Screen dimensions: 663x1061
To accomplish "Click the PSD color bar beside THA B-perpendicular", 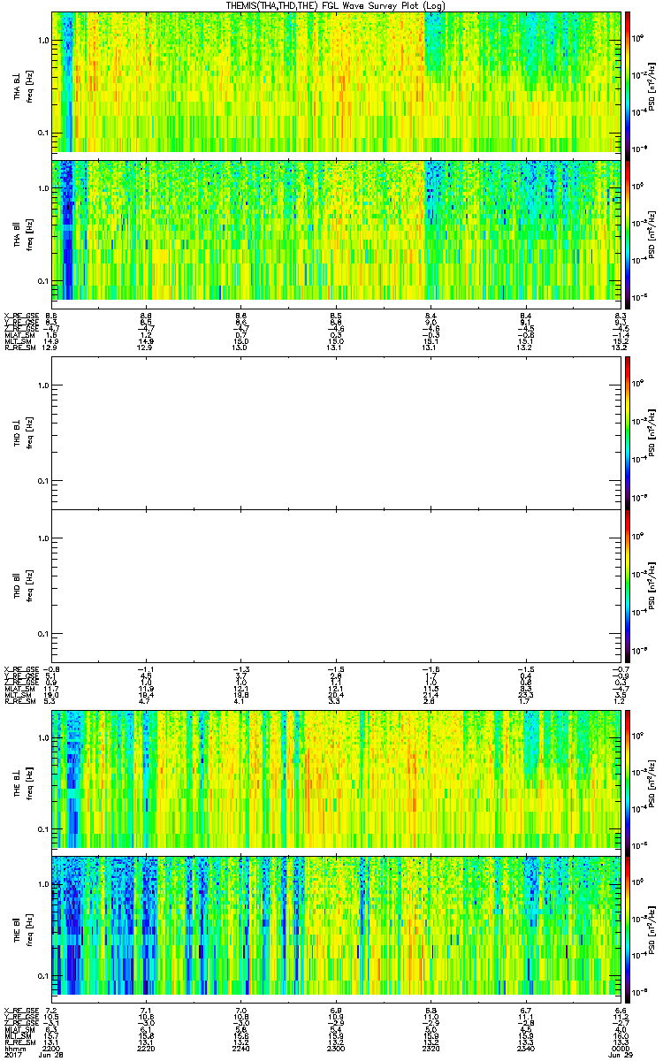I will tap(628, 81).
